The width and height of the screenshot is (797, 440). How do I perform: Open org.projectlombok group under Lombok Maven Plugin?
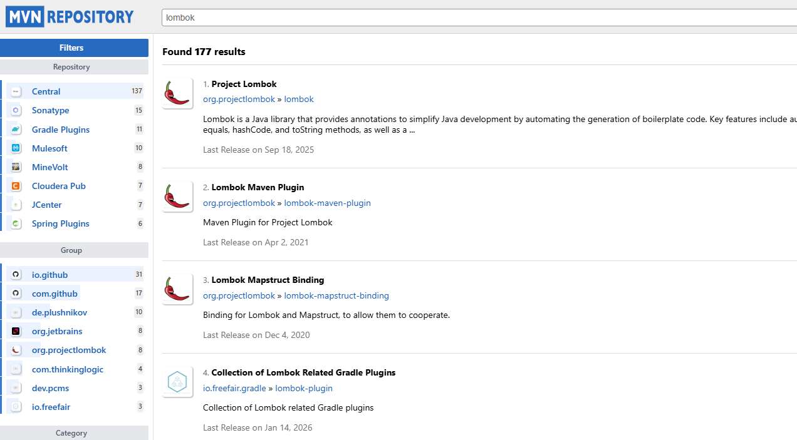pos(239,203)
